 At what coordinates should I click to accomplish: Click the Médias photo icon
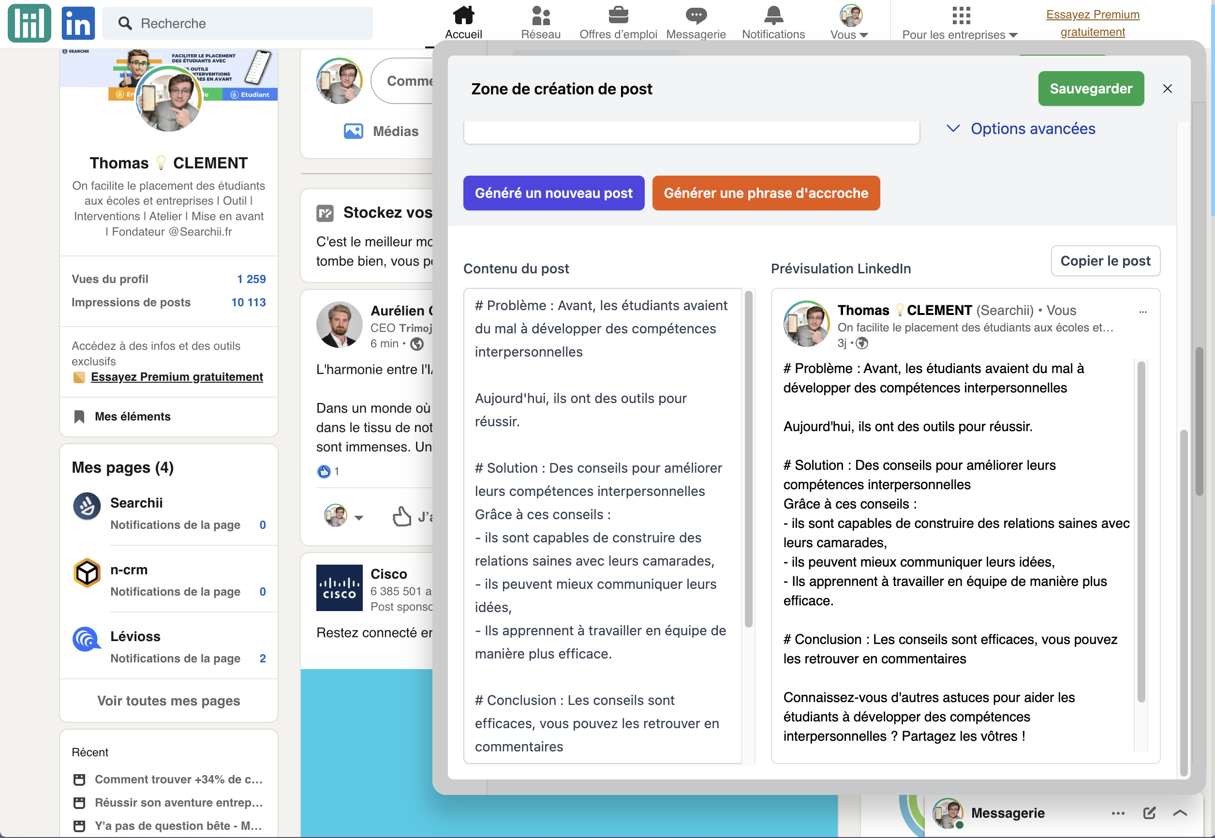pyautogui.click(x=353, y=131)
